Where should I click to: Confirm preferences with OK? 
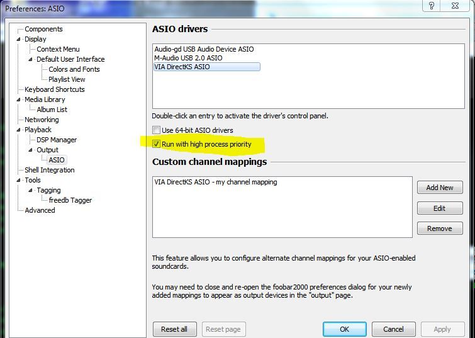click(344, 329)
